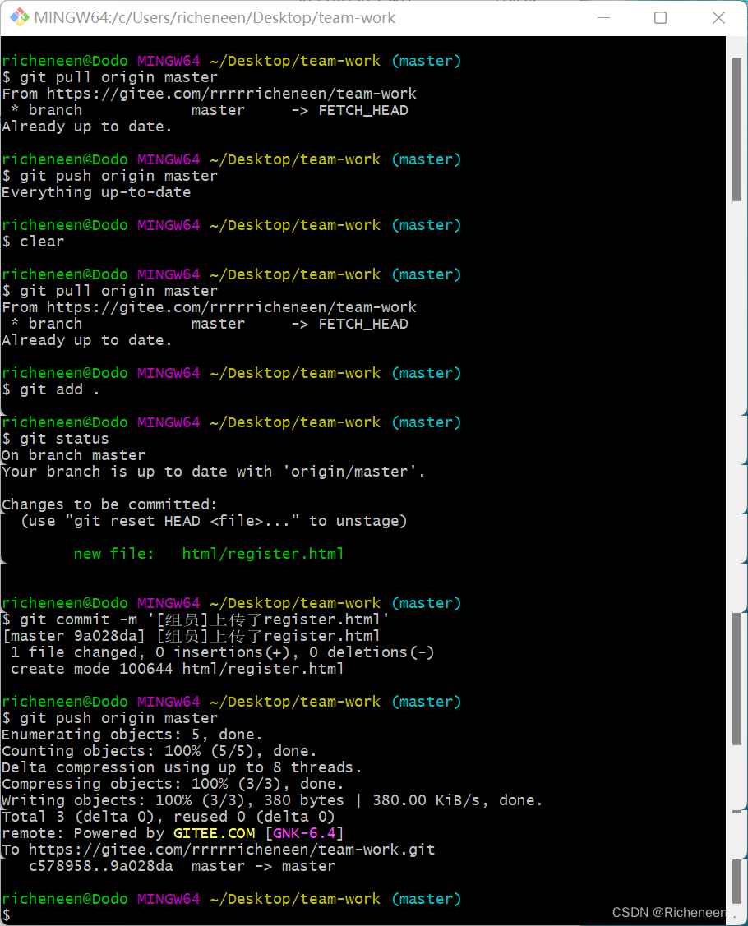Click the '[master 9a028da]' output line

tap(192, 637)
